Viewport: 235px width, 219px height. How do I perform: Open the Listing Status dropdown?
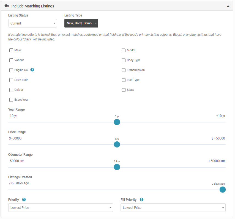[x=32, y=23]
